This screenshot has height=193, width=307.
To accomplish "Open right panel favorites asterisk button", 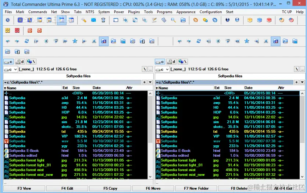I will pos(297,82).
